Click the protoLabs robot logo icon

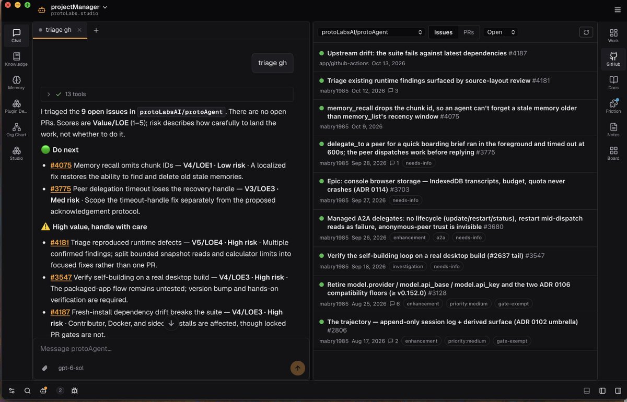tap(42, 10)
